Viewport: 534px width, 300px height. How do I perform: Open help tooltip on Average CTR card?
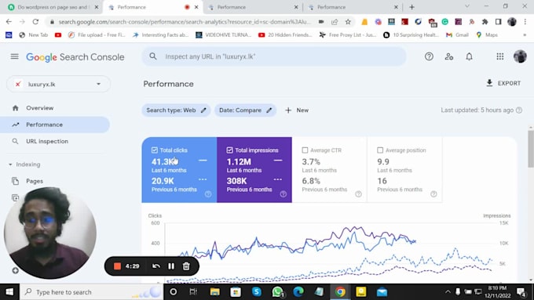358,194
